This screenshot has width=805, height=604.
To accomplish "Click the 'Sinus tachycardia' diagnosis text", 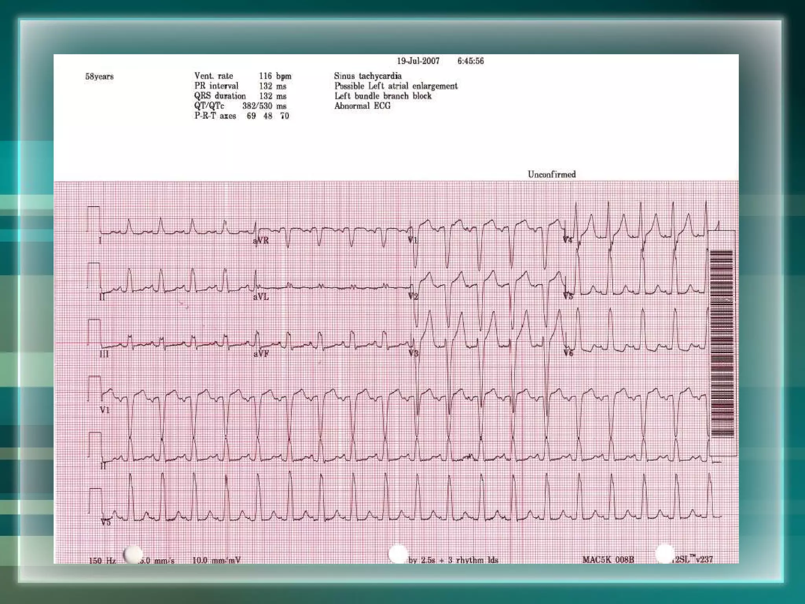I will click(x=368, y=76).
